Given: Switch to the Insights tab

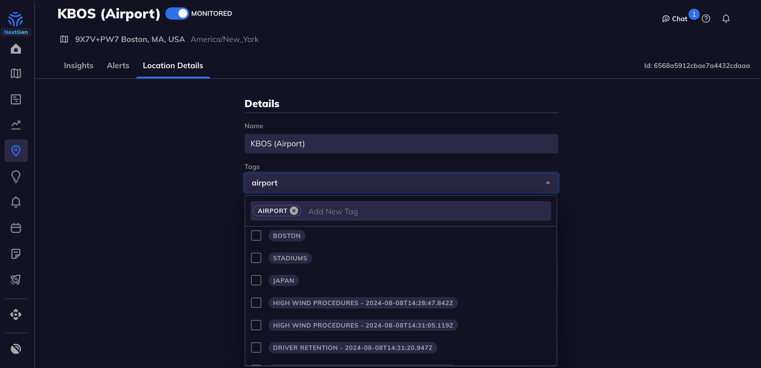Looking at the screenshot, I should coord(79,66).
